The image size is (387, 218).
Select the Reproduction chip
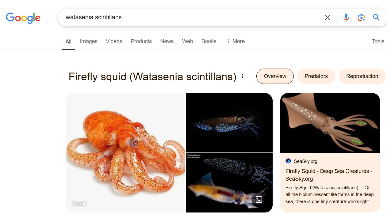coord(362,76)
